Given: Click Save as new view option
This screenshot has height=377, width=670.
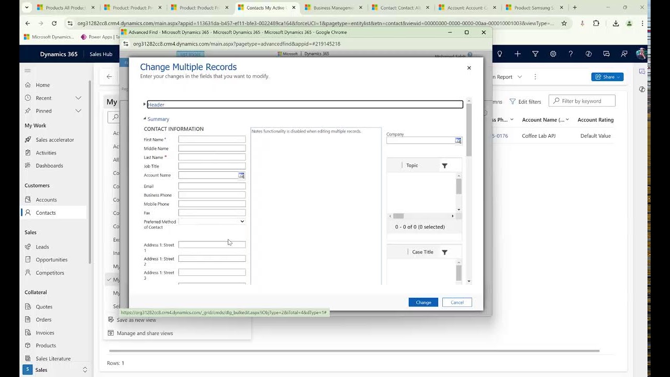Looking at the screenshot, I should coord(132,320).
